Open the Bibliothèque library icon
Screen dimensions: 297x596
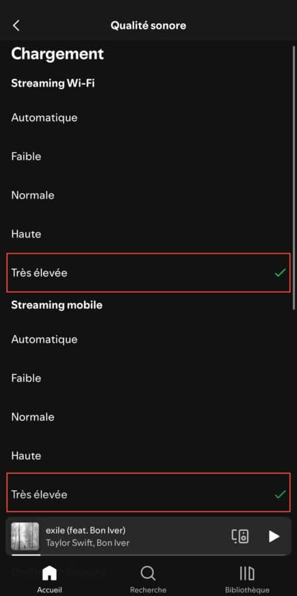pyautogui.click(x=247, y=573)
